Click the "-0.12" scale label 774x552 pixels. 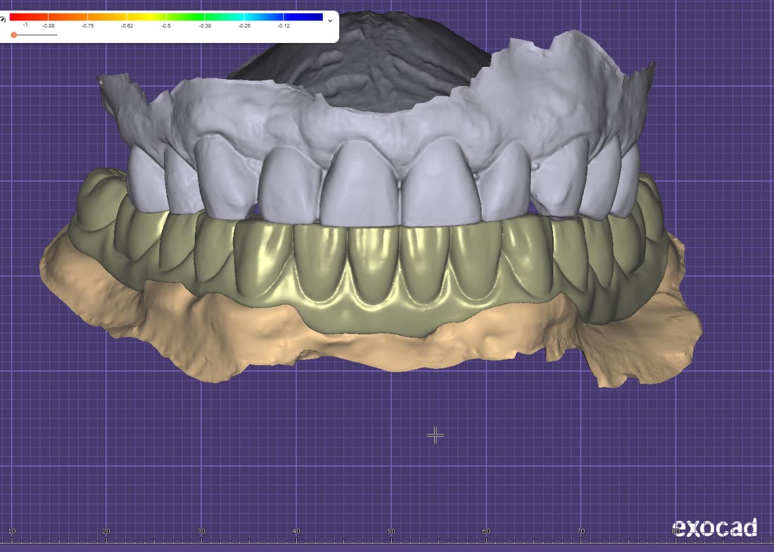tap(284, 25)
